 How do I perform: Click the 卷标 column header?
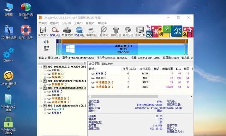[x=91, y=69]
